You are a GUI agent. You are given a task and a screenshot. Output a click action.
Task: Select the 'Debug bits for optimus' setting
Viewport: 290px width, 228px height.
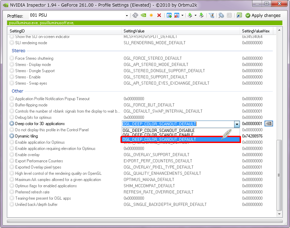(33, 117)
